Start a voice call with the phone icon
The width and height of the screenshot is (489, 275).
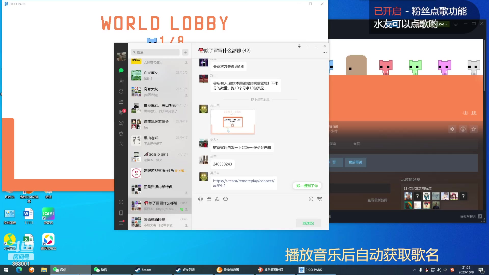[x=319, y=199]
